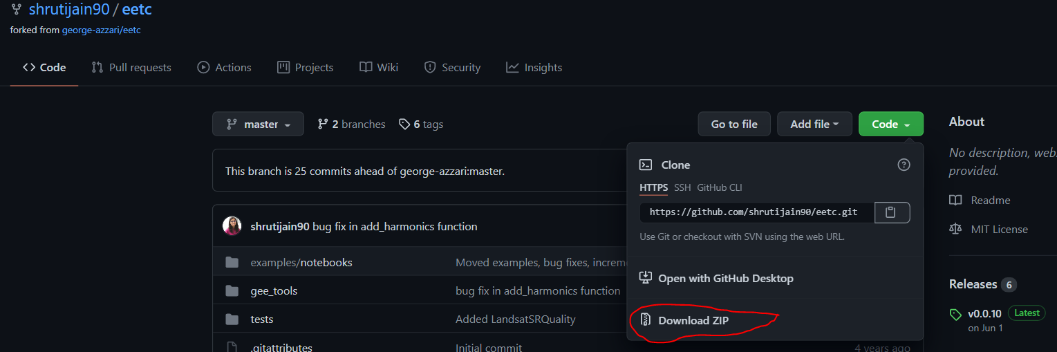1057x352 pixels.
Task: Click the Latest release badge
Action: pos(1027,313)
